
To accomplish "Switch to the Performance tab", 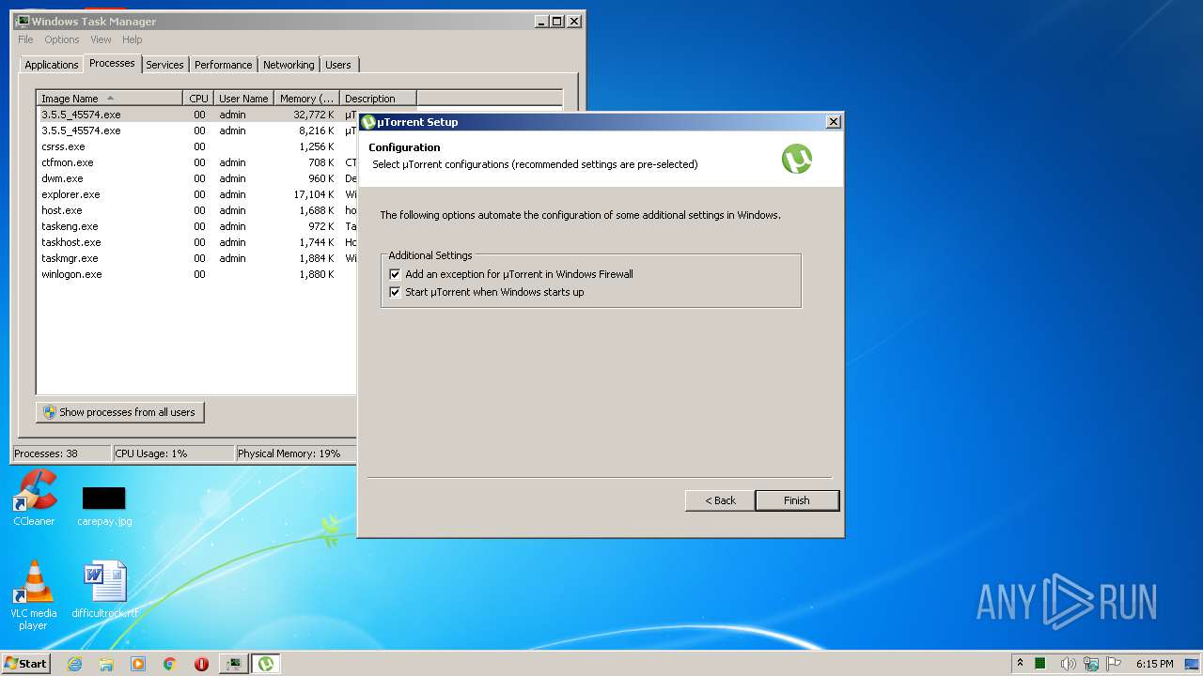I will point(224,65).
